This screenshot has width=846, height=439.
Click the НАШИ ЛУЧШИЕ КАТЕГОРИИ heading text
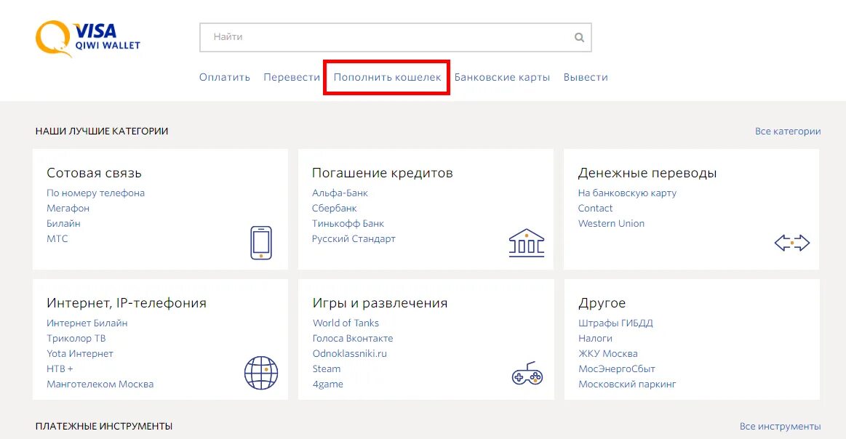[102, 131]
